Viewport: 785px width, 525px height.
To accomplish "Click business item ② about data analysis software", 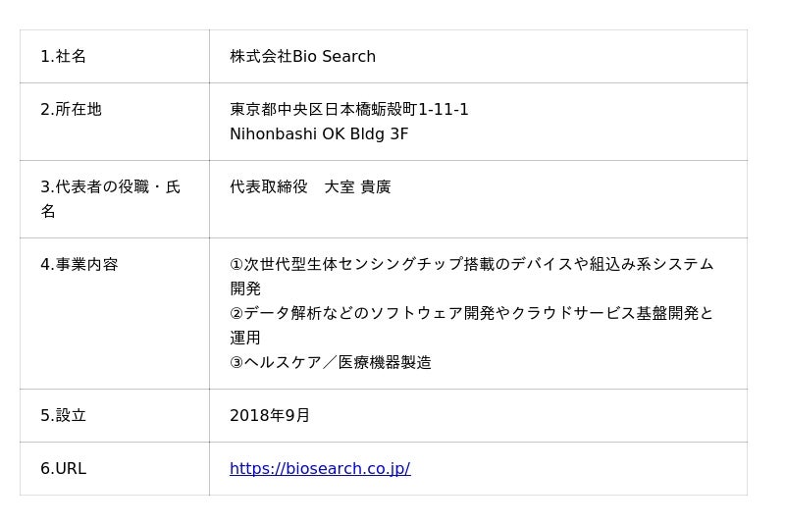I will (x=472, y=326).
